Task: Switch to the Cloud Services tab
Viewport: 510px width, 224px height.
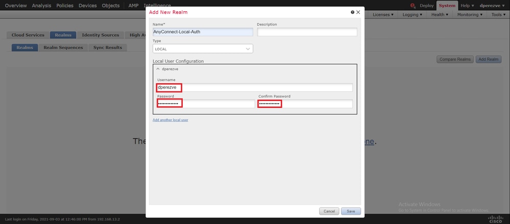Action: click(28, 35)
